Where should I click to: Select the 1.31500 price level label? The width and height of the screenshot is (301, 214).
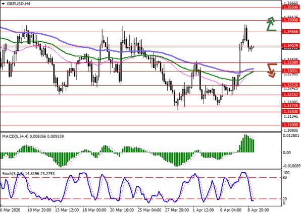pos(291,111)
